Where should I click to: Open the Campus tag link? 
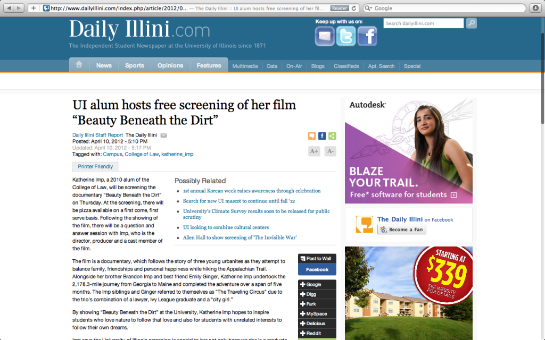click(x=113, y=155)
